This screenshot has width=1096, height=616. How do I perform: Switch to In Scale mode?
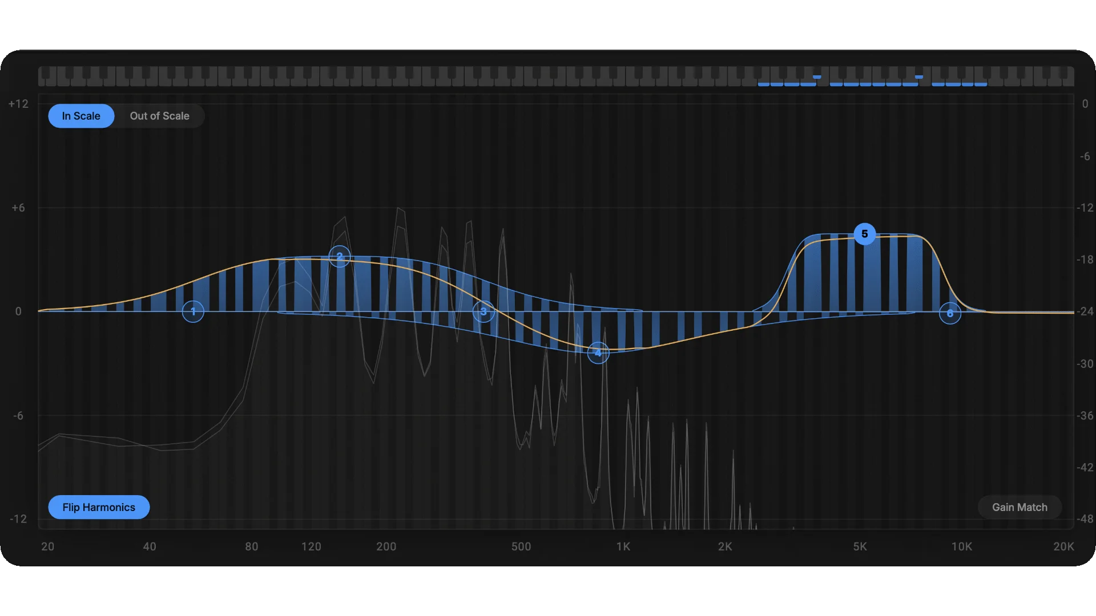81,116
